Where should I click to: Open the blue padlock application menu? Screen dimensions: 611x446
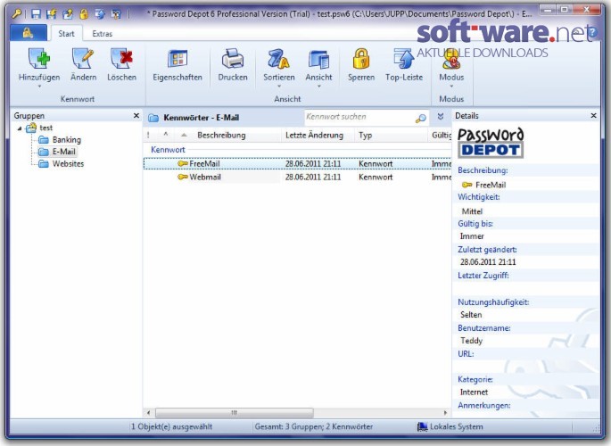(28, 33)
